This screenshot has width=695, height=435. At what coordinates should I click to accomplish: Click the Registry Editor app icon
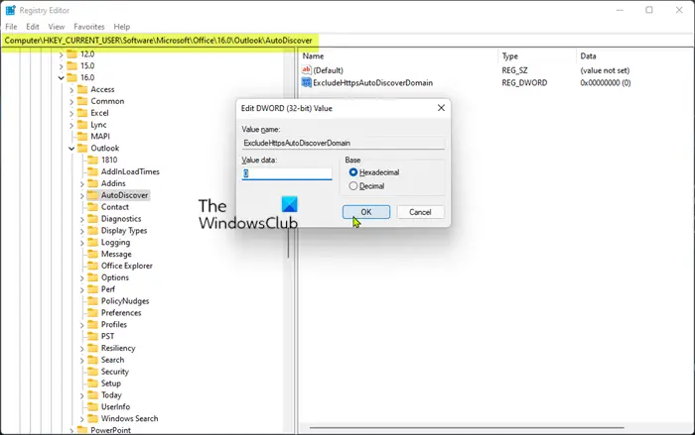[x=10, y=10]
